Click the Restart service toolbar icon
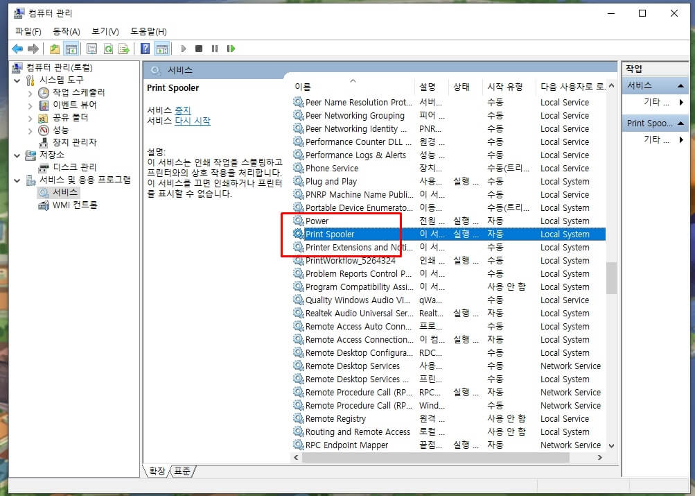Screen dimensions: 695x496 pos(231,49)
